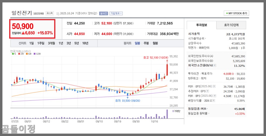Click the +3.55% sector change value
This screenshot has width=266, height=136.
tap(240, 114)
